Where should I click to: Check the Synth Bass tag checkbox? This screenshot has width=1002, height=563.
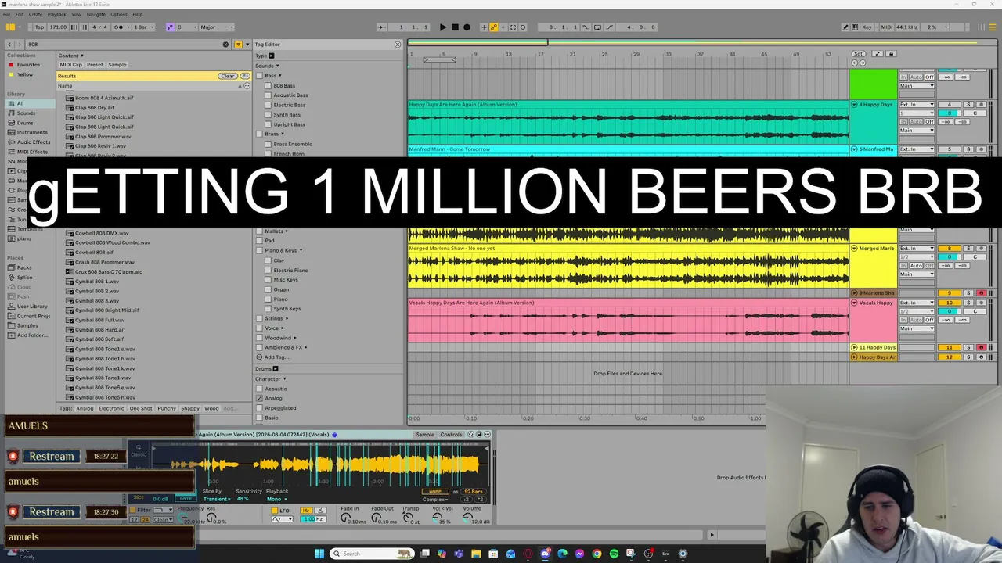(x=268, y=115)
